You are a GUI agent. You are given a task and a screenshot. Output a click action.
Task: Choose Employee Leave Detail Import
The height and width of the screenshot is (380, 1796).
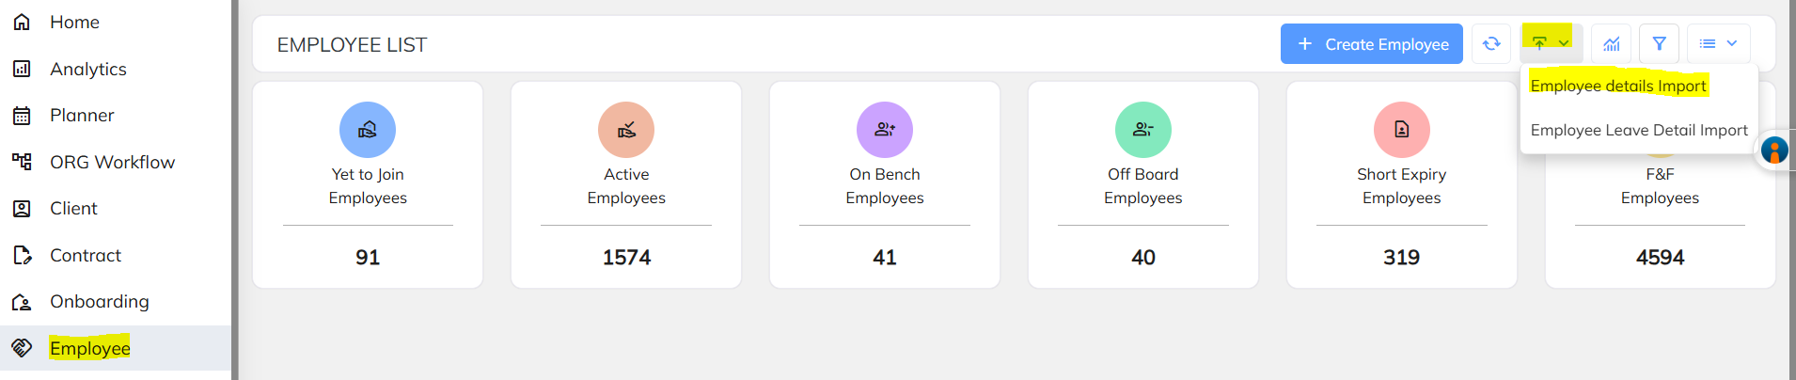pyautogui.click(x=1638, y=131)
